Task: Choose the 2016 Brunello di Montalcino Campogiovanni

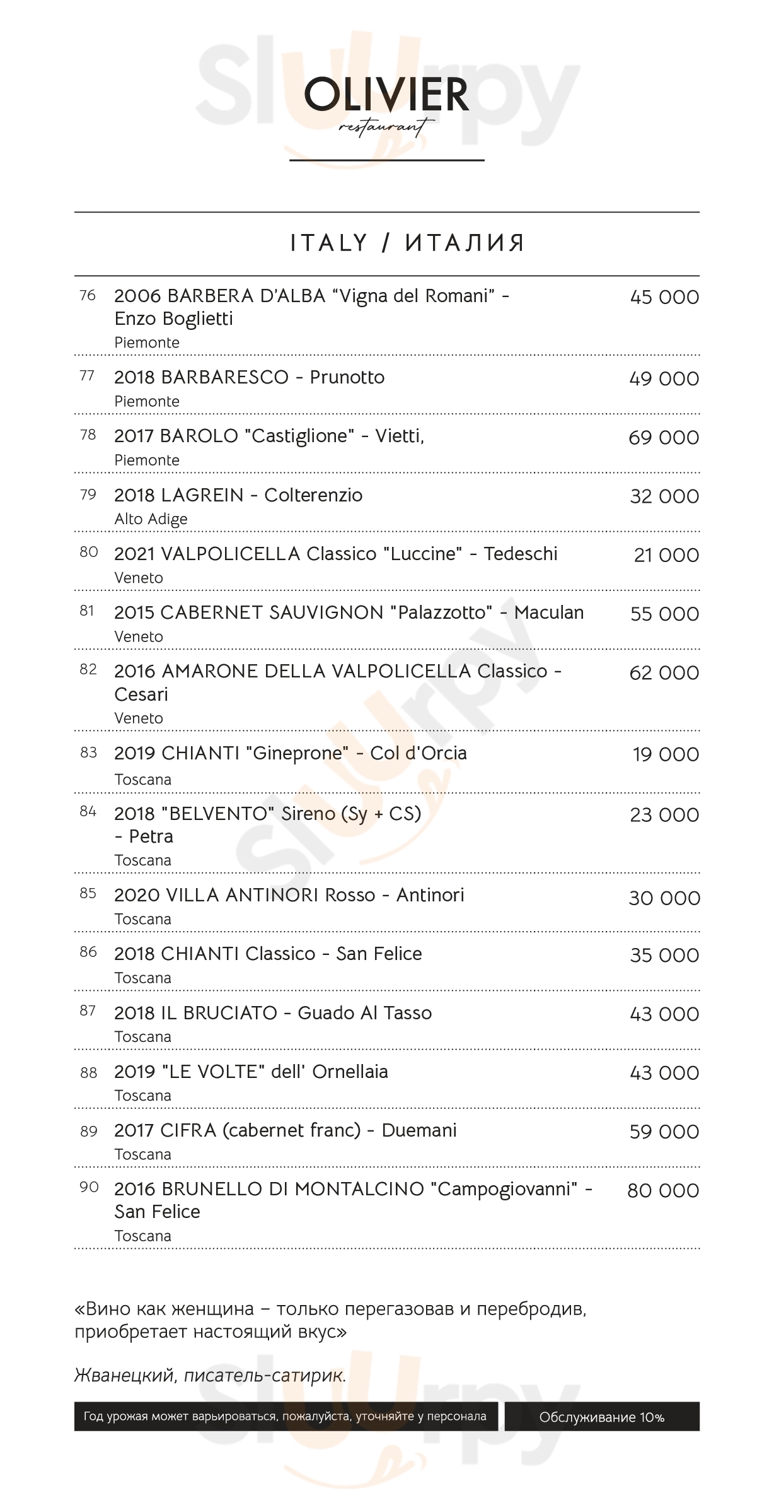Action: (353, 1200)
